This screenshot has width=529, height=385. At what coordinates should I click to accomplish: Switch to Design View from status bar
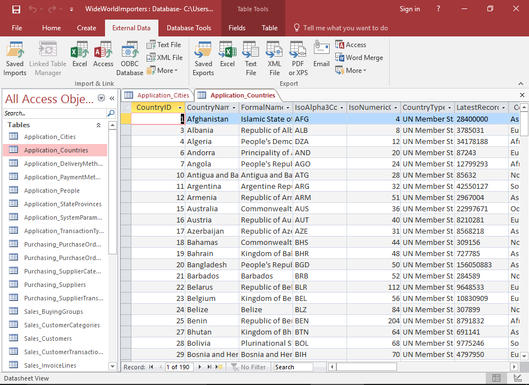[x=517, y=378]
